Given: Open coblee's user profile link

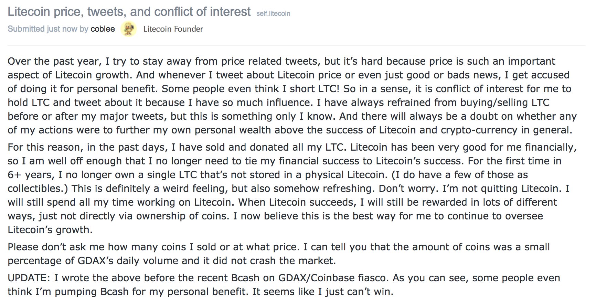Looking at the screenshot, I should coord(103,29).
